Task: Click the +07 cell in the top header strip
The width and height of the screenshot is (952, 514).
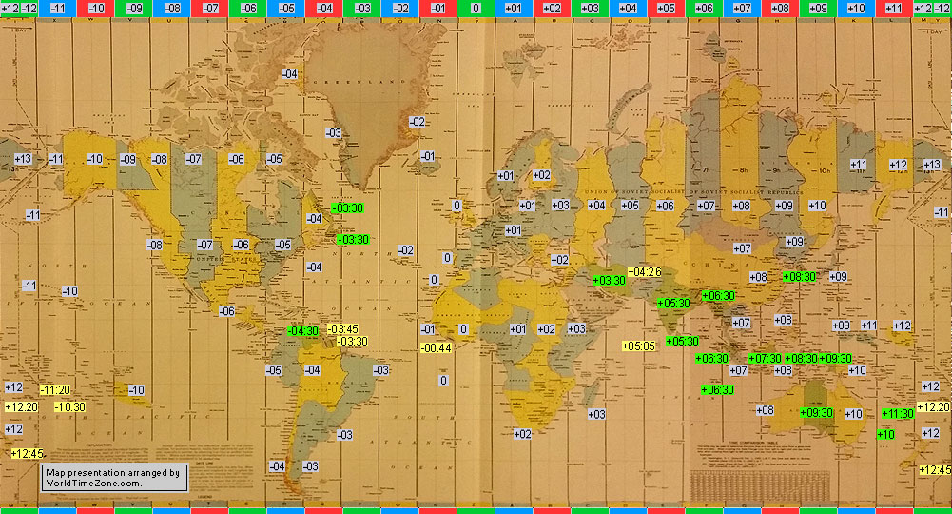Action: (742, 8)
